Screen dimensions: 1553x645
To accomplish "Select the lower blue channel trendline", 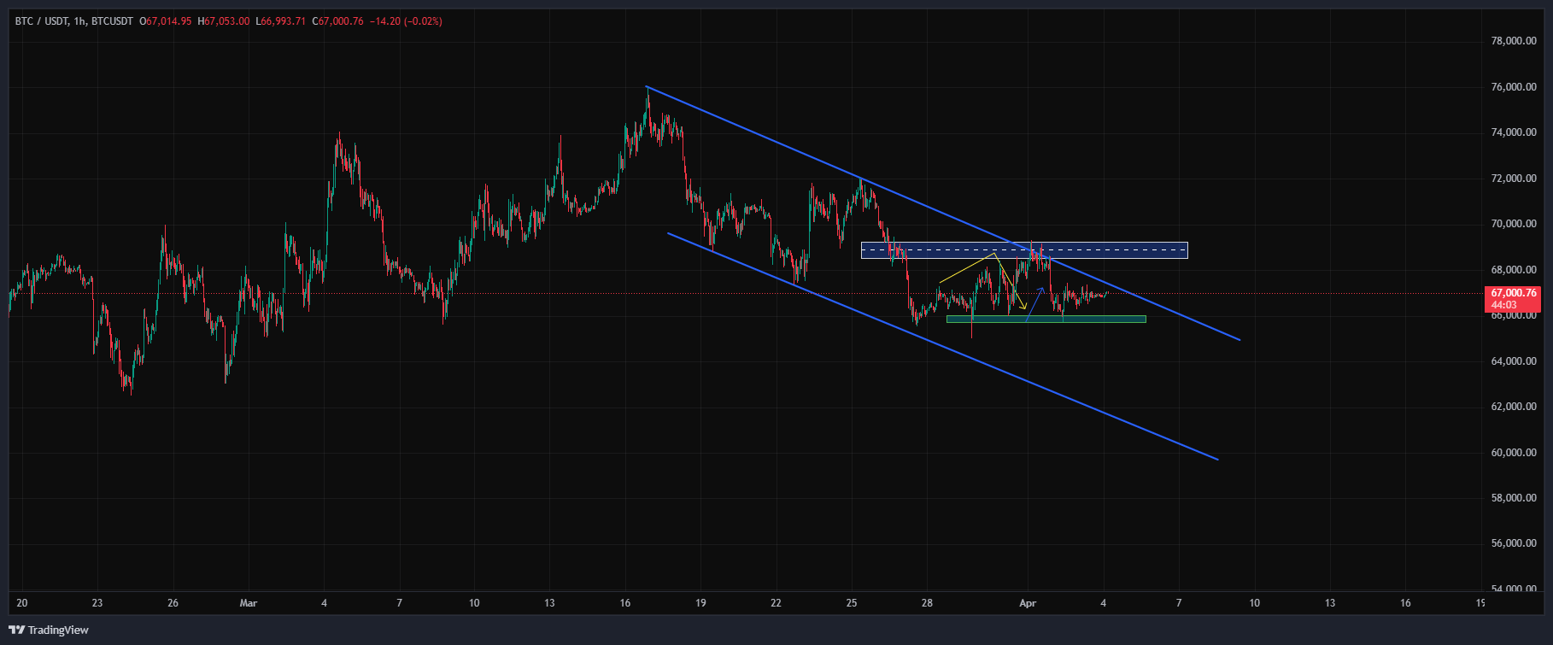I will (x=1068, y=398).
